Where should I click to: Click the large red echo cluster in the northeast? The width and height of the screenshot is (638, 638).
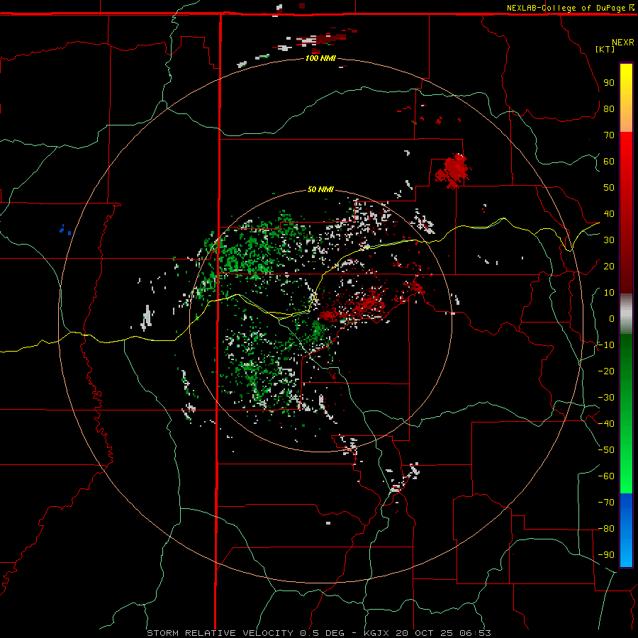[x=452, y=171]
